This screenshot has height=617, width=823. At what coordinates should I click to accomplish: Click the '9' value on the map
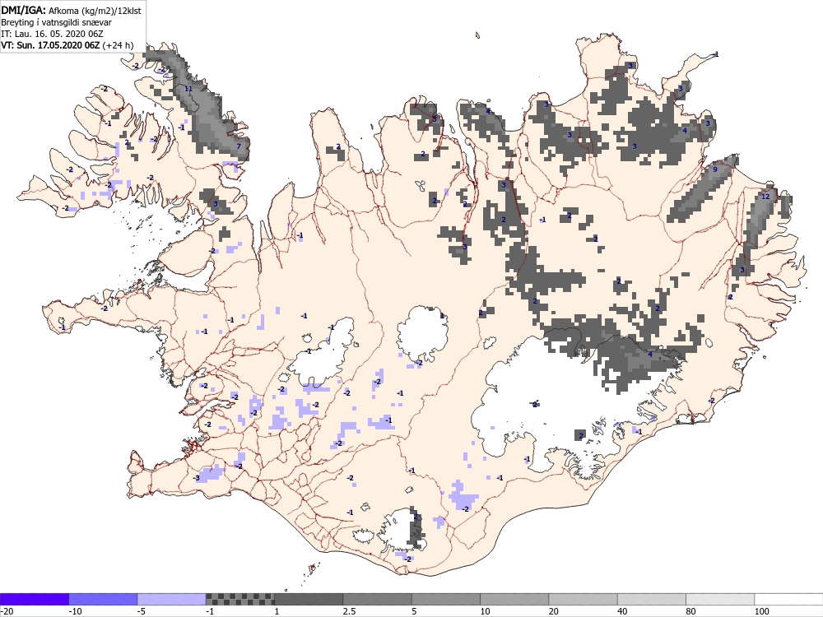(x=715, y=169)
